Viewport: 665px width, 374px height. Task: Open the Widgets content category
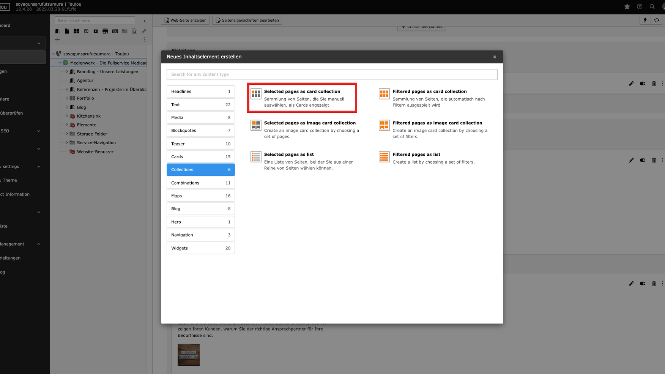[200, 248]
